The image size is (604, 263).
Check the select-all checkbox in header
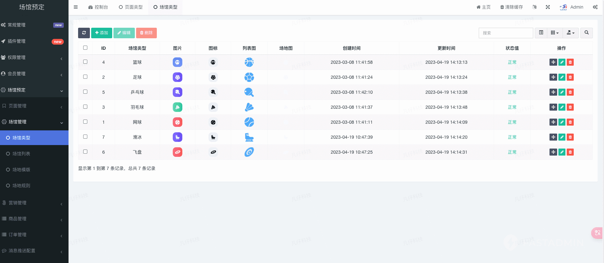(85, 48)
